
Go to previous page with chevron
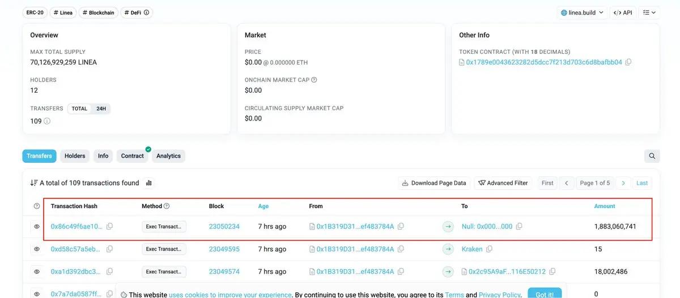pyautogui.click(x=566, y=183)
